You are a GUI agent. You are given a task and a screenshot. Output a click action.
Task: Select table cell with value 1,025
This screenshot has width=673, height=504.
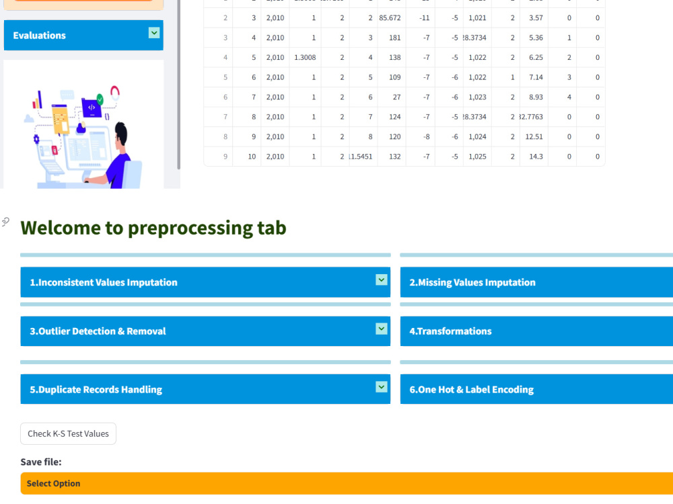(x=477, y=157)
